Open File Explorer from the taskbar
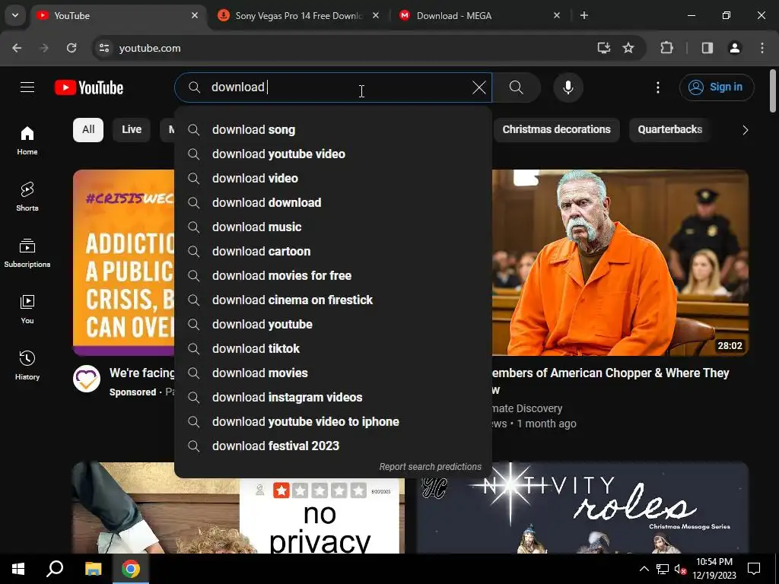779x584 pixels. click(x=93, y=569)
